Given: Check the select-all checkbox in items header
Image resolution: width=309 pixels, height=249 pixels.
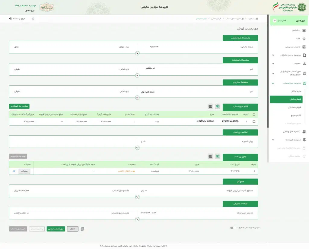Looking at the screenshot, I should pyautogui.click(x=254, y=115).
